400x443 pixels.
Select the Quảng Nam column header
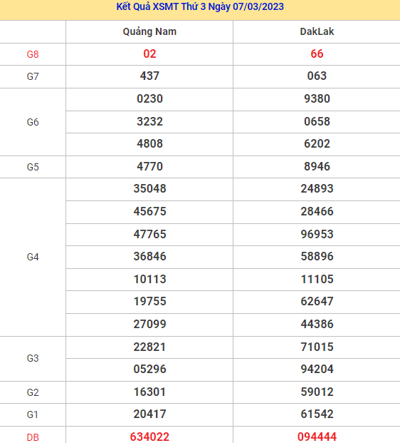click(x=149, y=31)
